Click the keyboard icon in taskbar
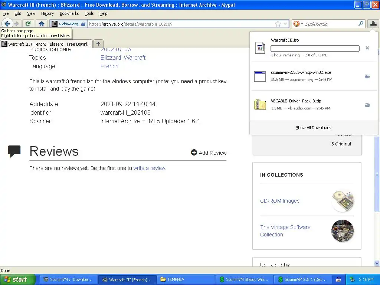Screen dimensions: 380x285 click(x=338, y=280)
